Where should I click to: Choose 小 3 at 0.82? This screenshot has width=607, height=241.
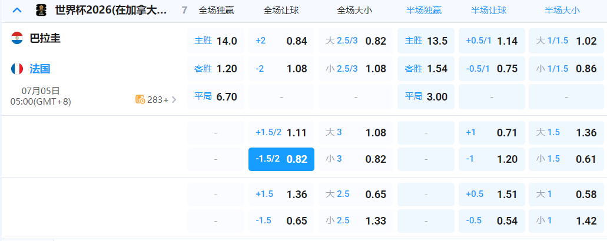[x=356, y=159]
